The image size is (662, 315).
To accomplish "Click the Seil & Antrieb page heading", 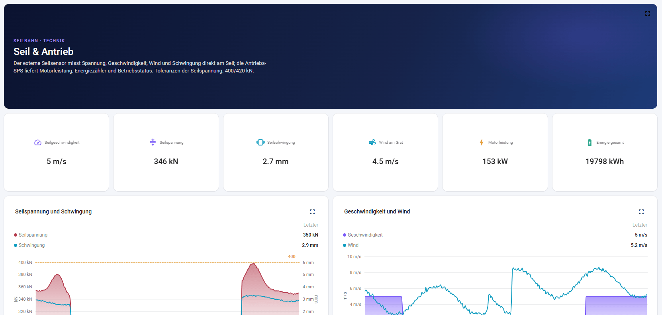I will click(43, 52).
